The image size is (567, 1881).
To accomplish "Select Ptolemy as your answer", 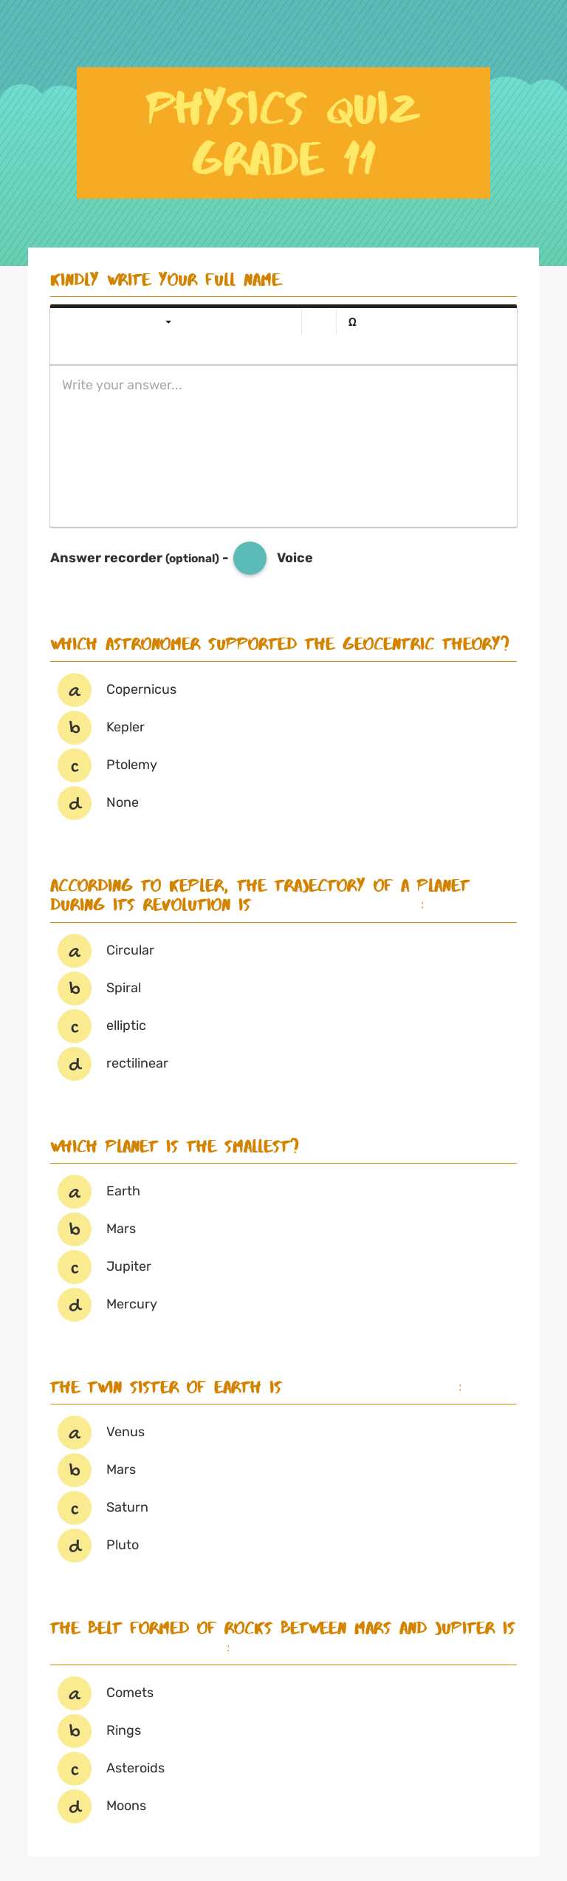I will [x=74, y=765].
